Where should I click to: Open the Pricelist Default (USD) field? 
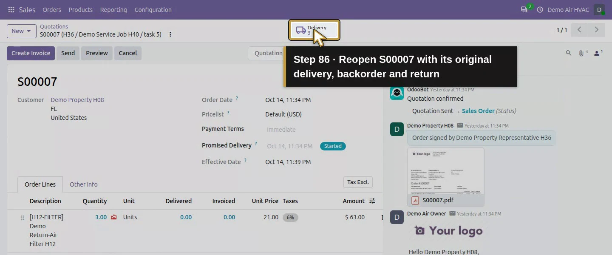click(x=283, y=114)
